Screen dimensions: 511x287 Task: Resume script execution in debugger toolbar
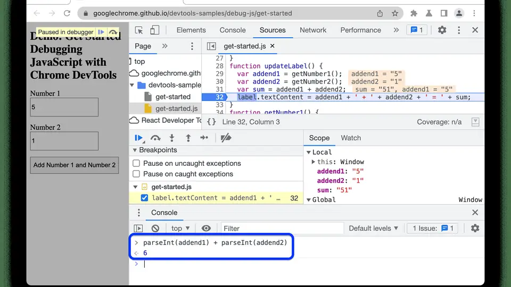[139, 138]
